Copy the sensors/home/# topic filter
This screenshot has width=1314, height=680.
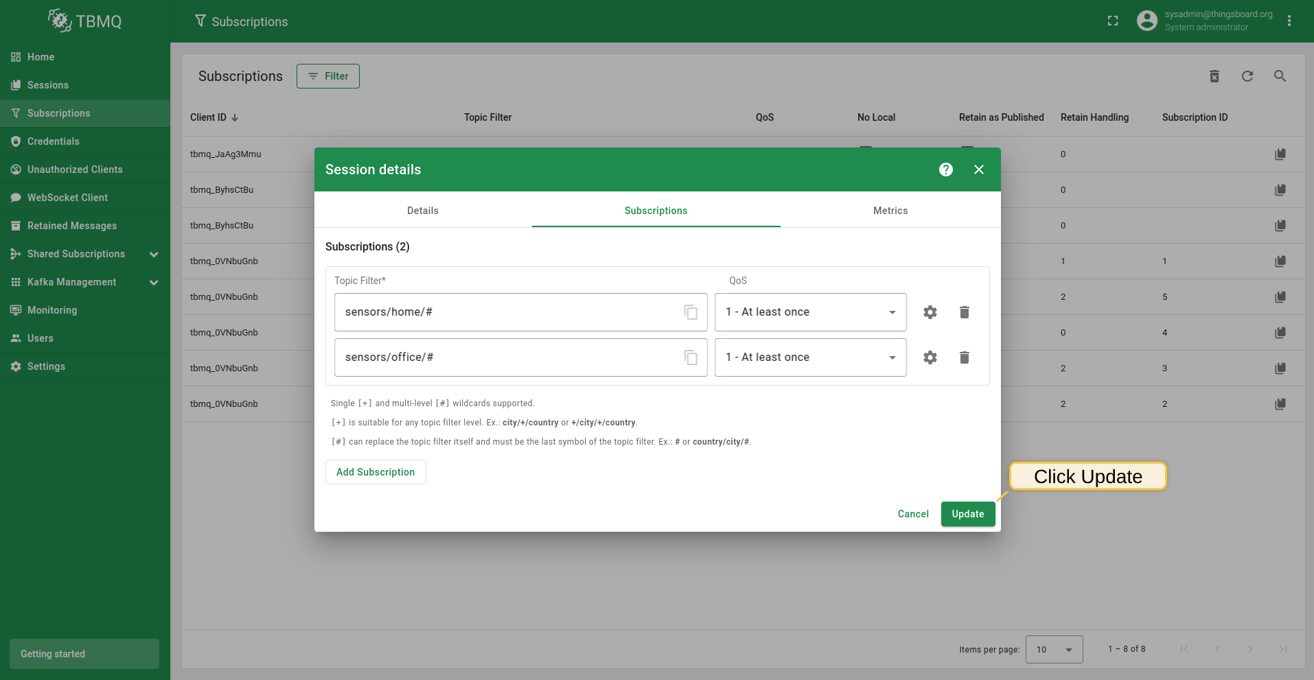(x=691, y=312)
